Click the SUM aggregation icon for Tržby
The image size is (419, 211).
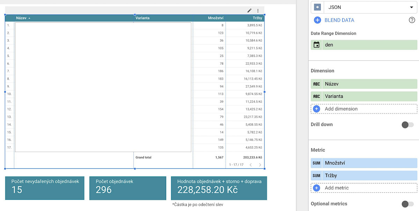click(x=317, y=175)
